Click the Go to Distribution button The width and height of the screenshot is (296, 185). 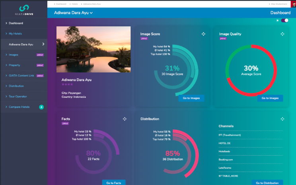click(267, 183)
